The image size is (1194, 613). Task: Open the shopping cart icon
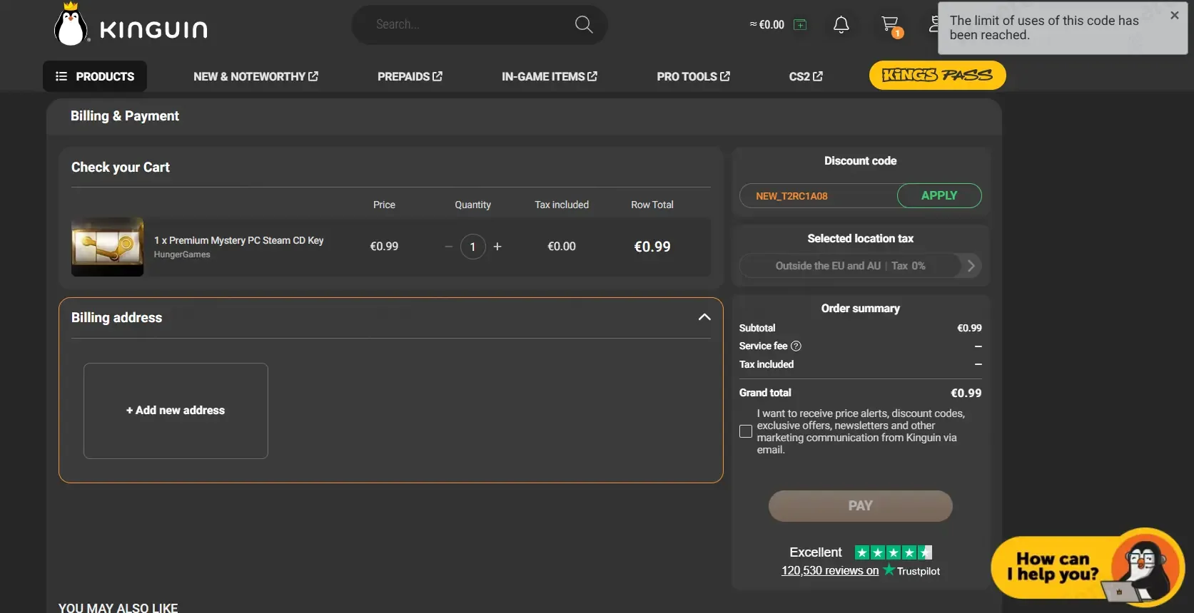[x=891, y=25]
